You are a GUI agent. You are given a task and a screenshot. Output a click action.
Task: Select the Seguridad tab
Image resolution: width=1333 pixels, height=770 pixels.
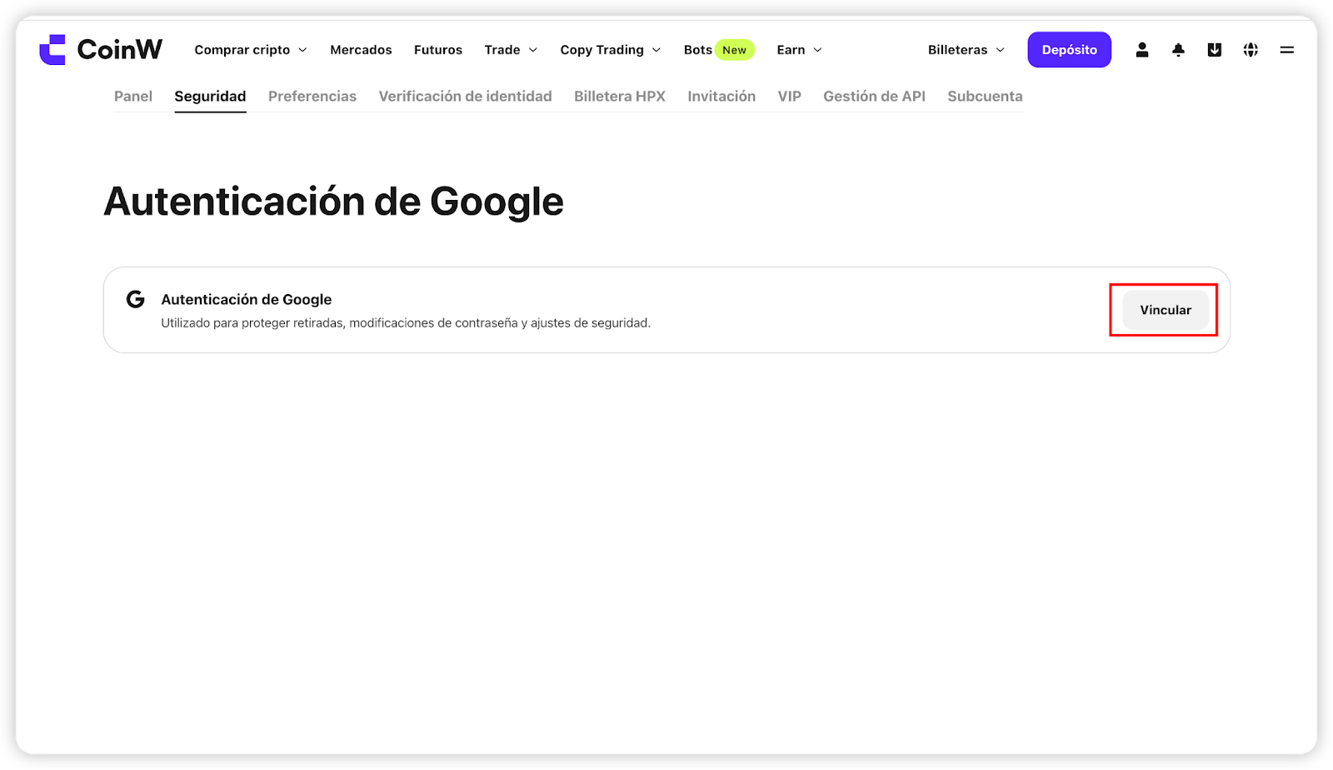pos(210,97)
